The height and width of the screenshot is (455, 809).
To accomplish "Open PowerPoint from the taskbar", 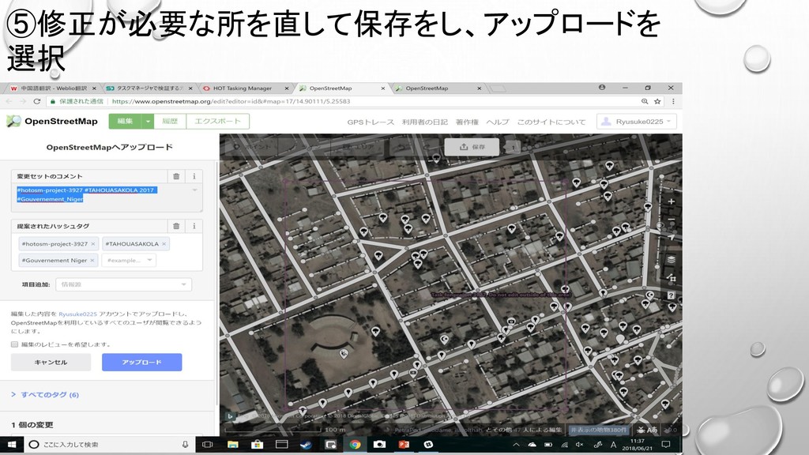I will (404, 445).
